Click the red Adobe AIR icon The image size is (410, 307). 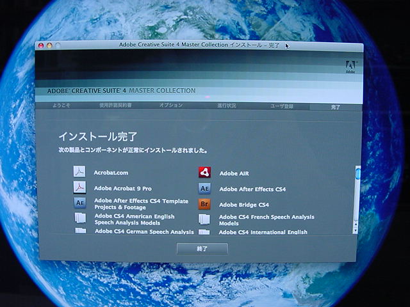tap(204, 172)
